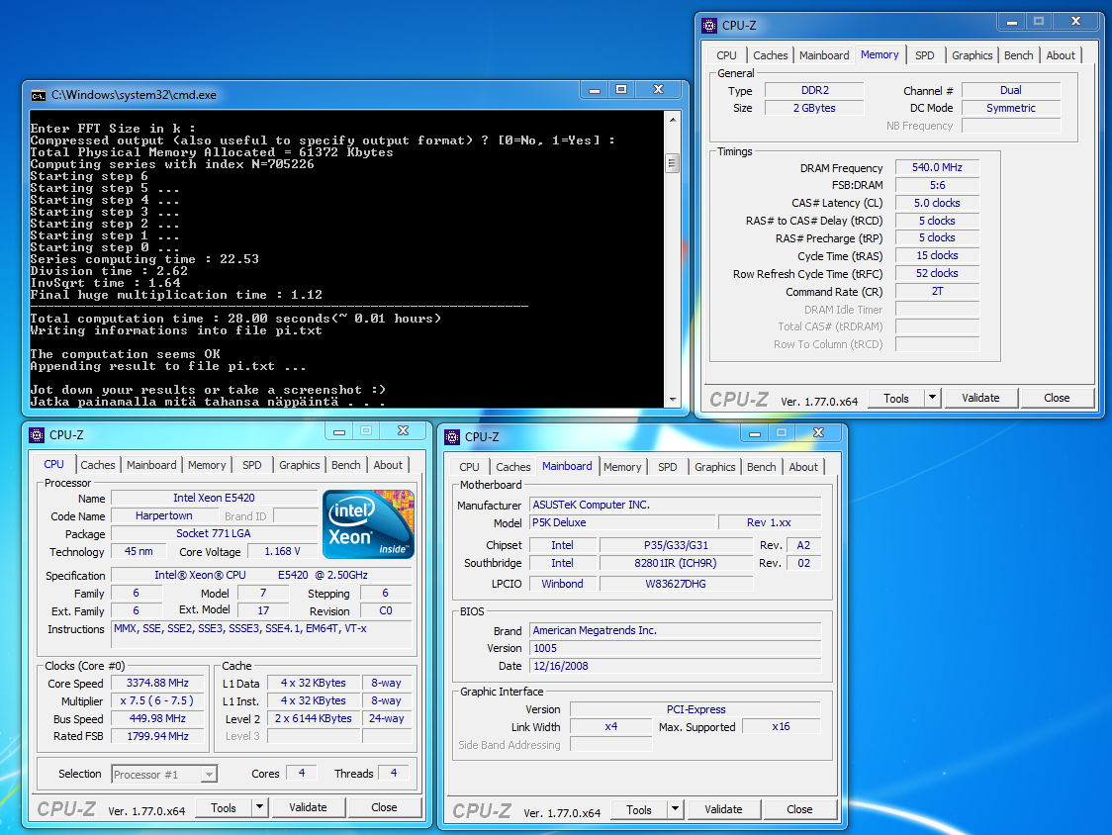The height and width of the screenshot is (835, 1112).
Task: Click Tools button in Mainboard window
Action: pyautogui.click(x=639, y=809)
